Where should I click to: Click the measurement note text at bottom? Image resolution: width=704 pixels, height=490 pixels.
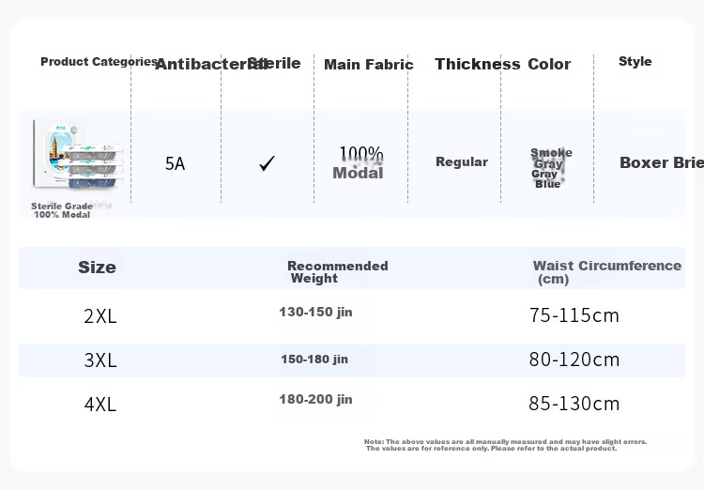click(506, 445)
